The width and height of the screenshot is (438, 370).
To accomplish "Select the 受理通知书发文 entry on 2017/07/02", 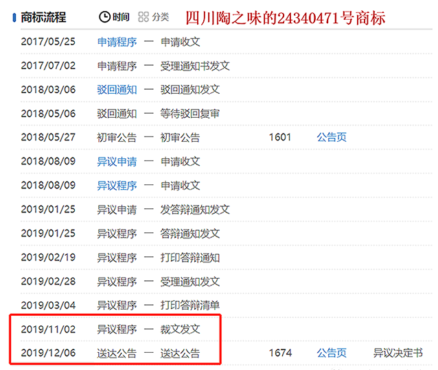I will tap(195, 66).
